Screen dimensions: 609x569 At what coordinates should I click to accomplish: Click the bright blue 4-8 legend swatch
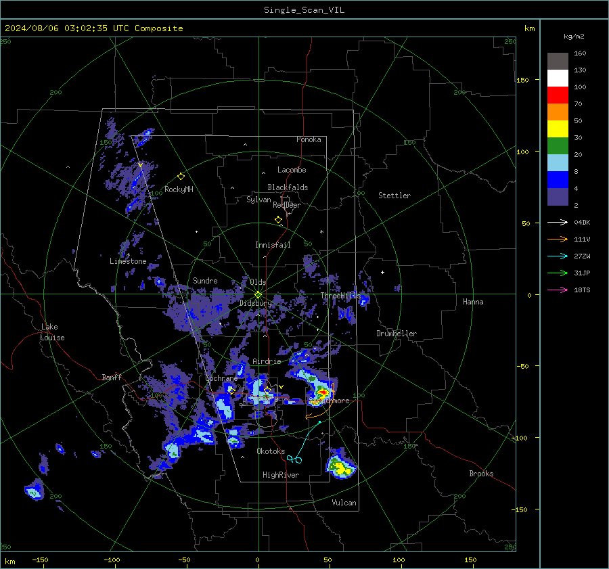558,180
